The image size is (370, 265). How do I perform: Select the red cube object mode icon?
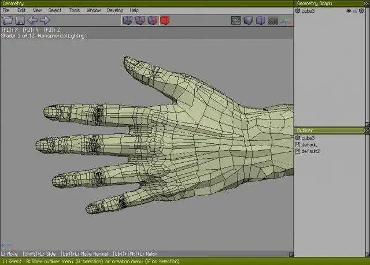click(165, 21)
